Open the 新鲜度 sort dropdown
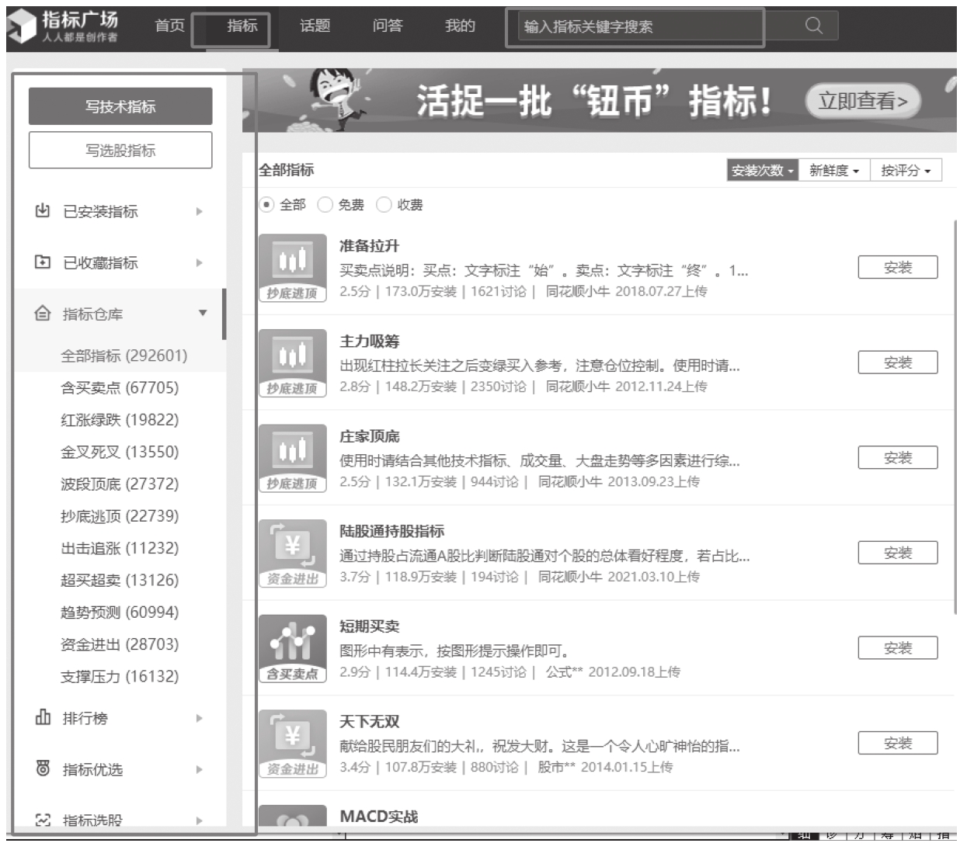The image size is (960, 843). point(834,170)
